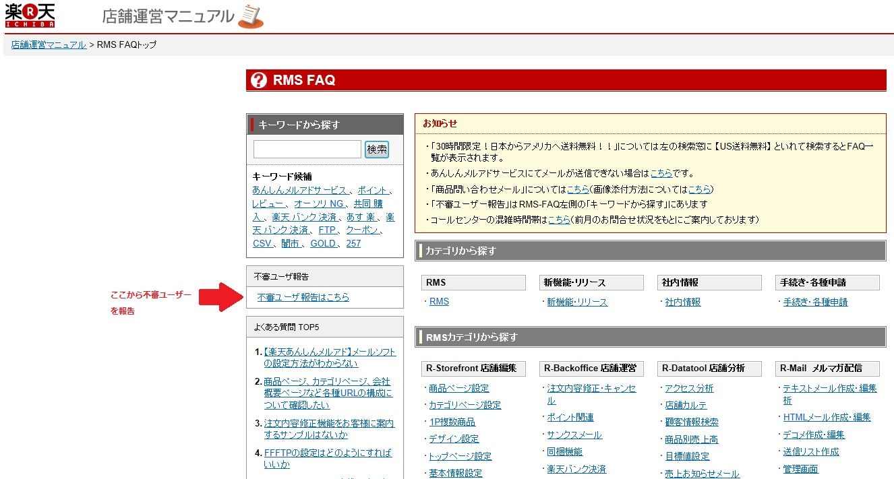Select keyword あんしんメルアドサービス
The width and height of the screenshot is (894, 479).
click(299, 190)
